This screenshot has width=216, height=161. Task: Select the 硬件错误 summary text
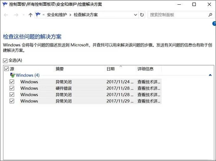[63, 88]
